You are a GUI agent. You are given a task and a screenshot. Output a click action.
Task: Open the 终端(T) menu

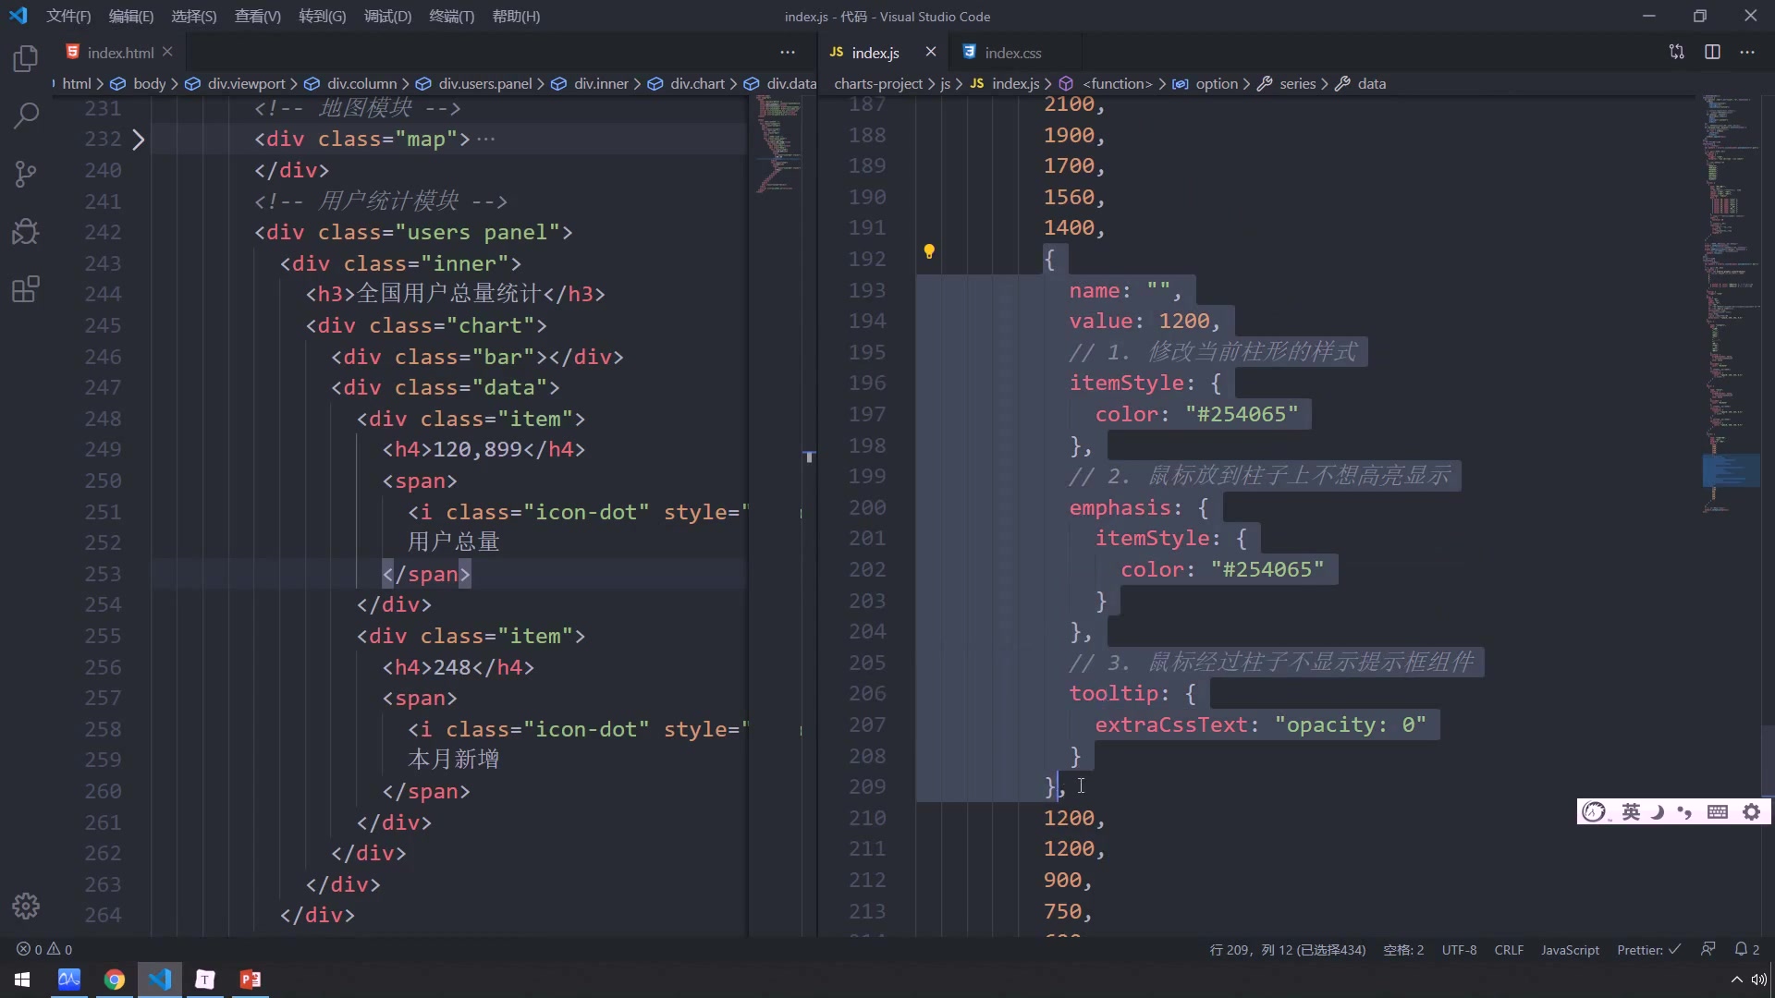[451, 16]
